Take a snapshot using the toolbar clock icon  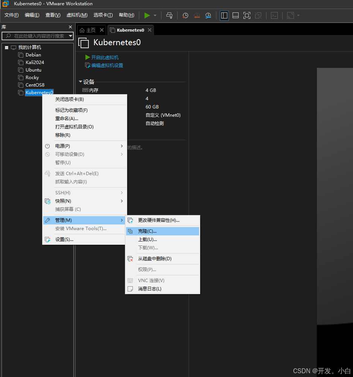click(185, 15)
